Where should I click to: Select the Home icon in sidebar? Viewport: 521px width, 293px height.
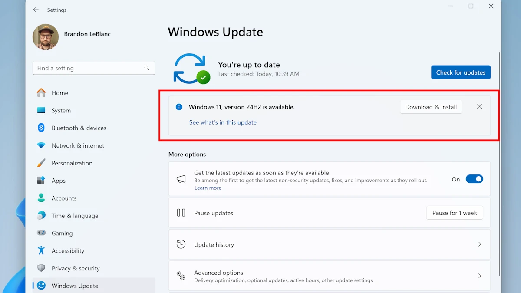[x=41, y=93]
